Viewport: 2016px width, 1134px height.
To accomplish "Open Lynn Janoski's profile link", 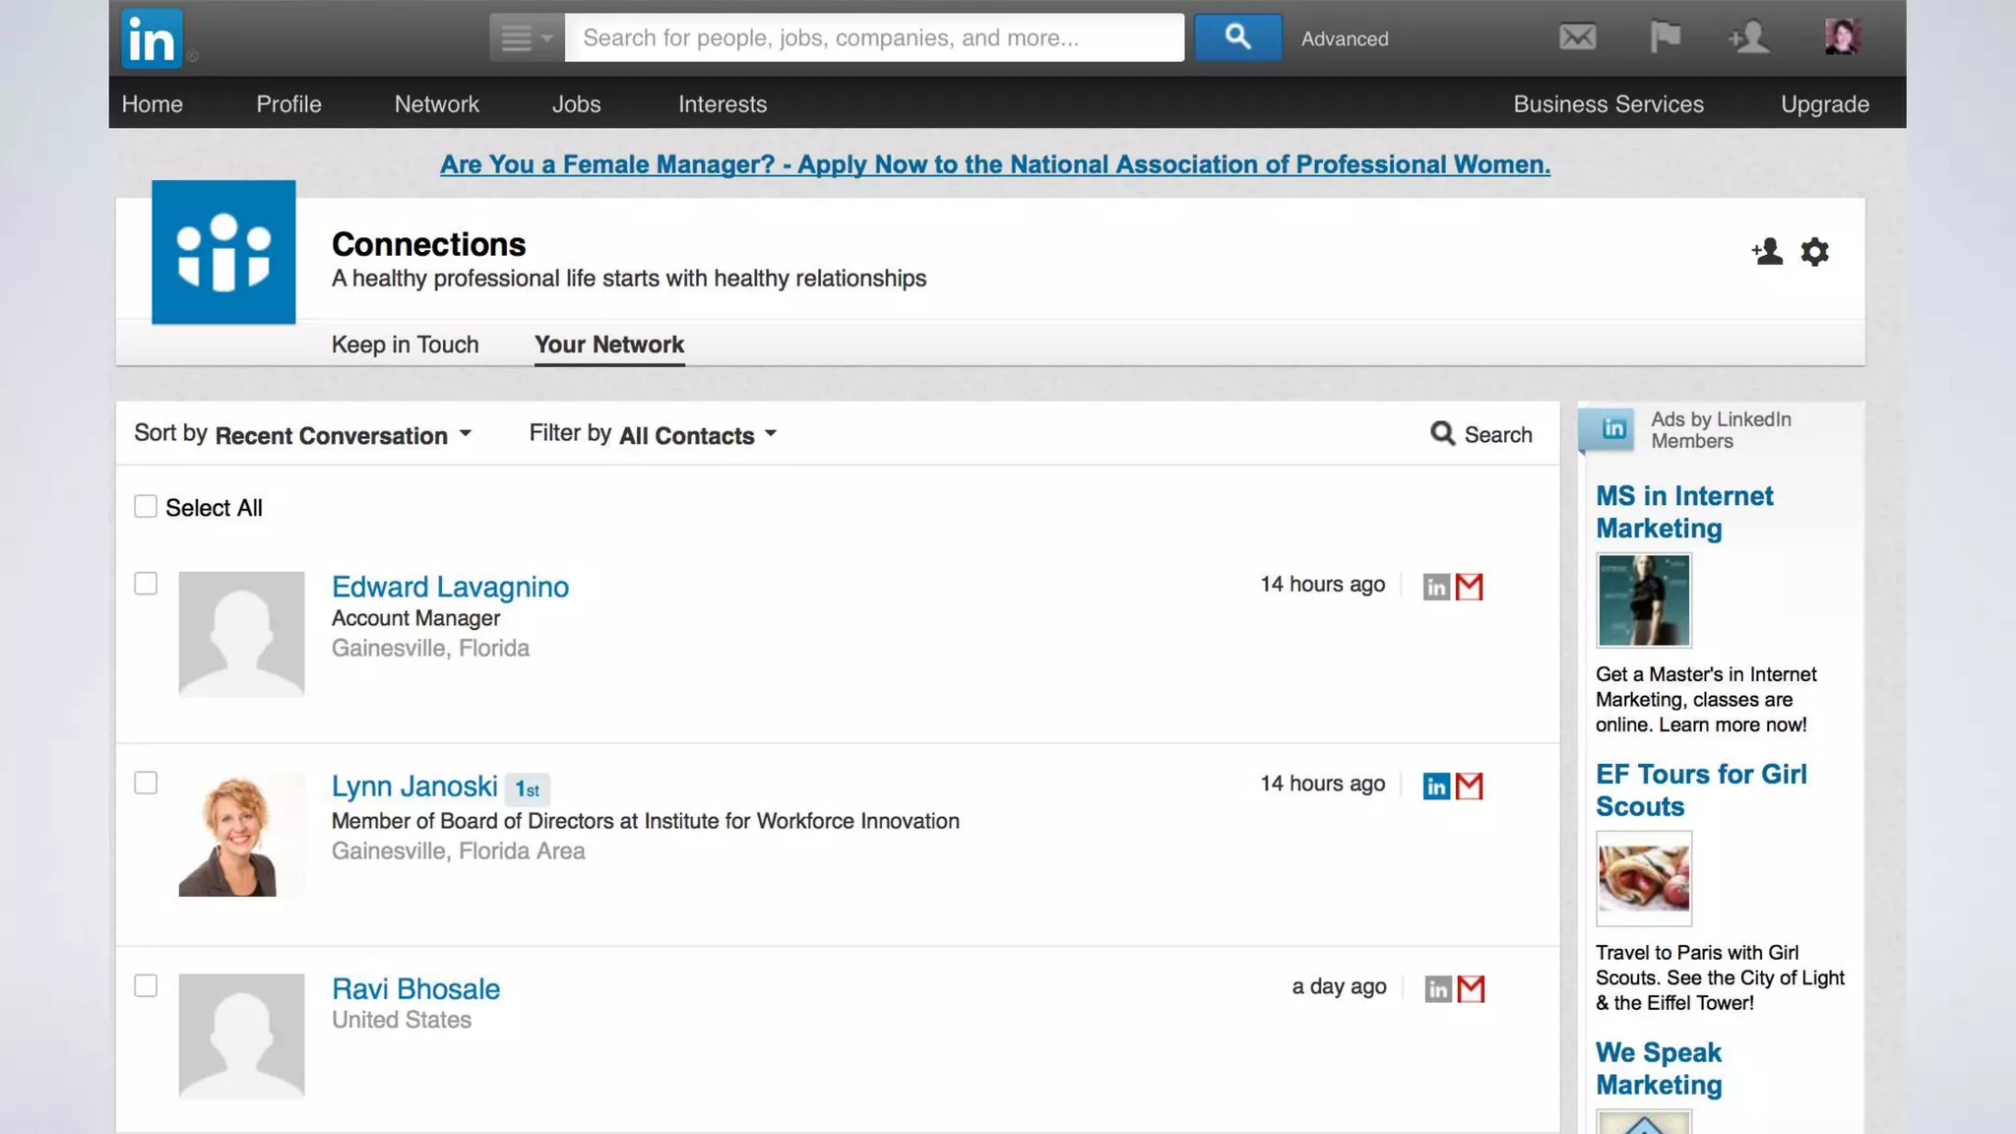I will 414,787.
